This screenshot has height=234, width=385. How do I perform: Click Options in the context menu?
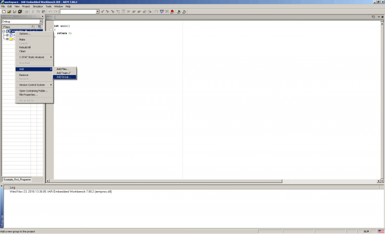25,33
